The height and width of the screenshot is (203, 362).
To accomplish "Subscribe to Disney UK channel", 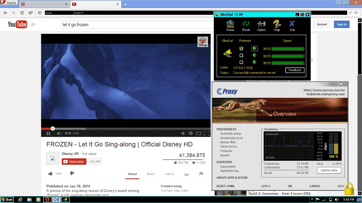I will point(74,161).
